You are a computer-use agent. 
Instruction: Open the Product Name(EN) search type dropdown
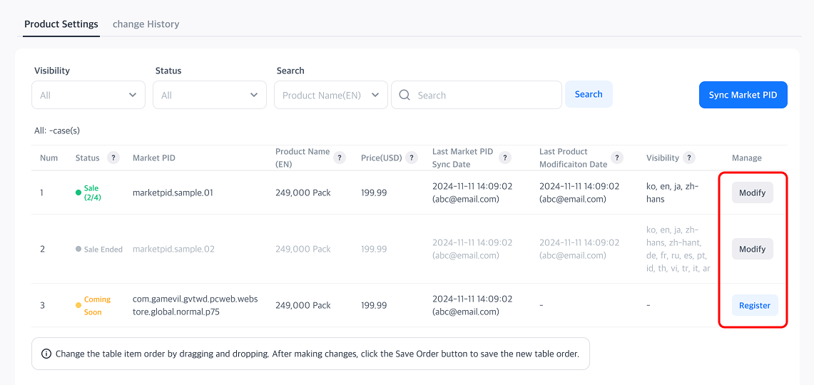331,95
